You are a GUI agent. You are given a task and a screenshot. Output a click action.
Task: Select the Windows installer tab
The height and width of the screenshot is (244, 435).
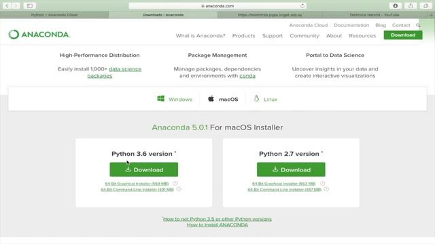tap(175, 99)
